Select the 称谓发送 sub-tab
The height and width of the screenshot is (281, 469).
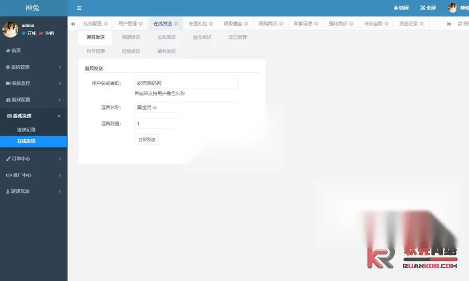131,37
